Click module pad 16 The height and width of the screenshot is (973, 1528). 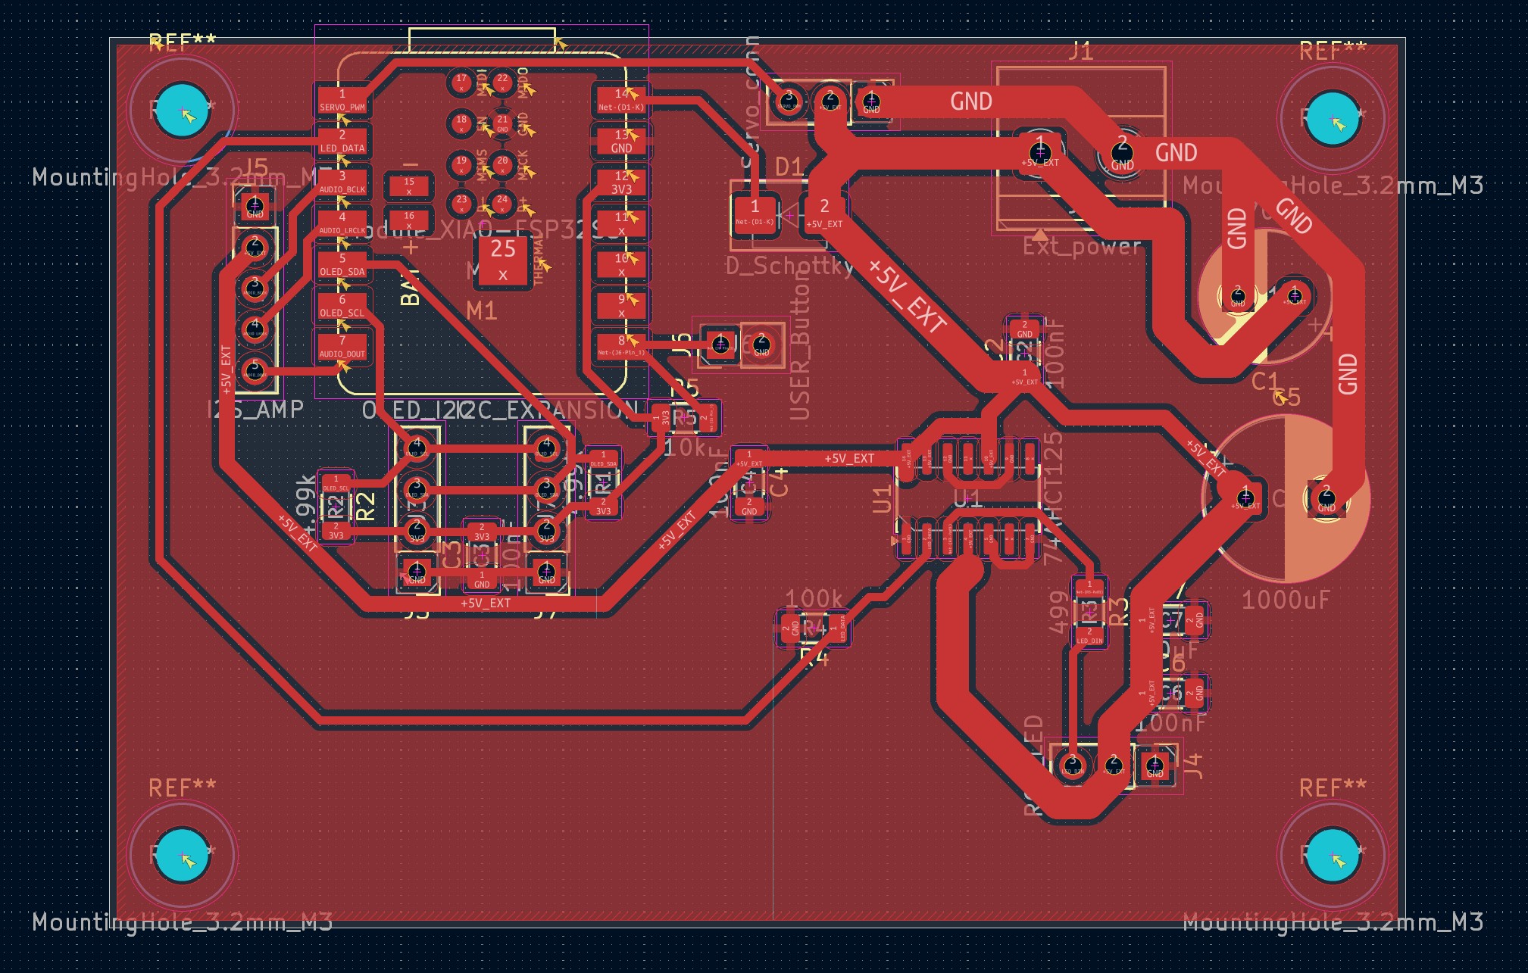coord(409,220)
